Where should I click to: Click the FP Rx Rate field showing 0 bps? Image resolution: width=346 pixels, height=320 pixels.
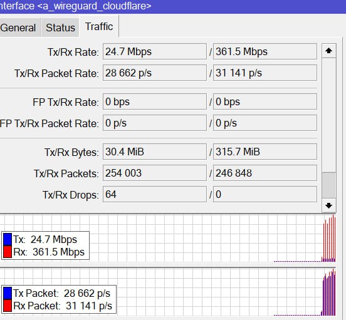click(265, 101)
